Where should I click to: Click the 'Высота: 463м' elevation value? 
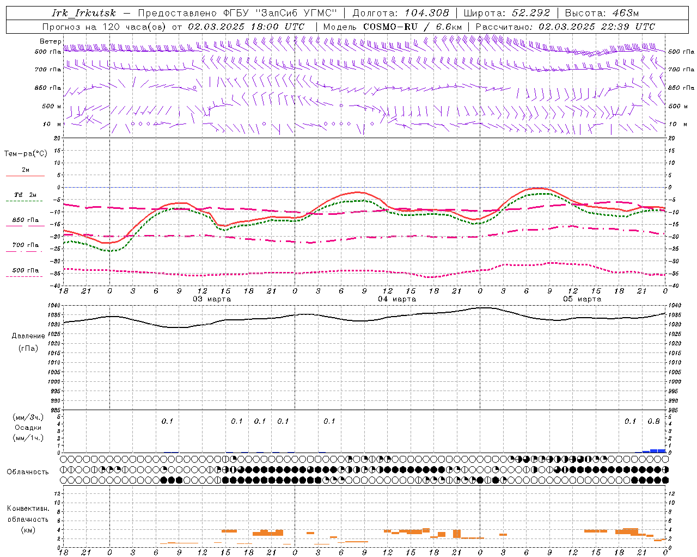[x=602, y=13]
